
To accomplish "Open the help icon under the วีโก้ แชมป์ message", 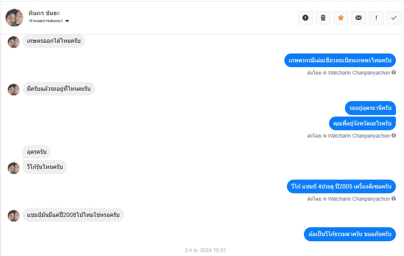I will coord(393,198).
